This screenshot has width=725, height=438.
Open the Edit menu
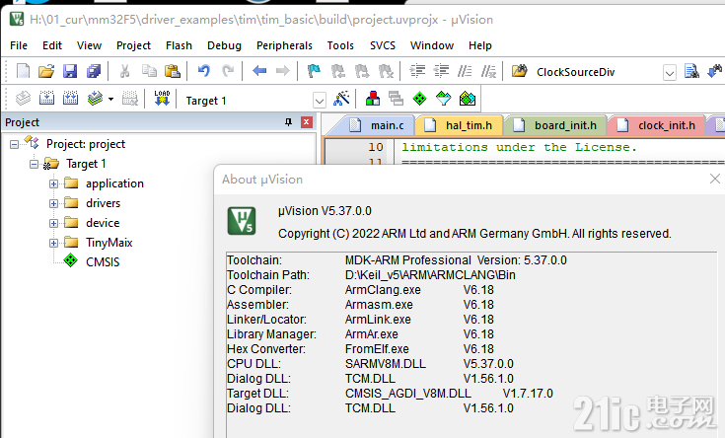click(x=51, y=45)
